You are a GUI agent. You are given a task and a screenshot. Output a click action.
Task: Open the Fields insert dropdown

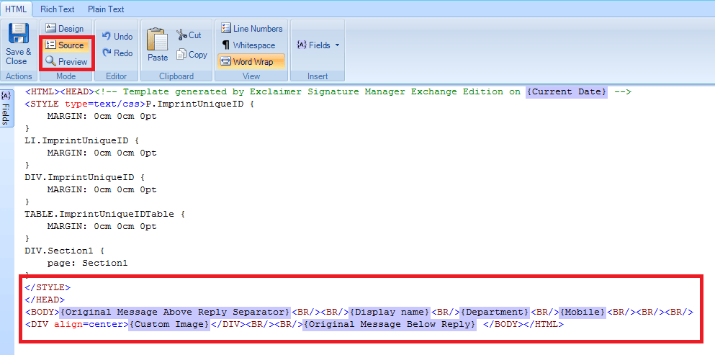318,45
